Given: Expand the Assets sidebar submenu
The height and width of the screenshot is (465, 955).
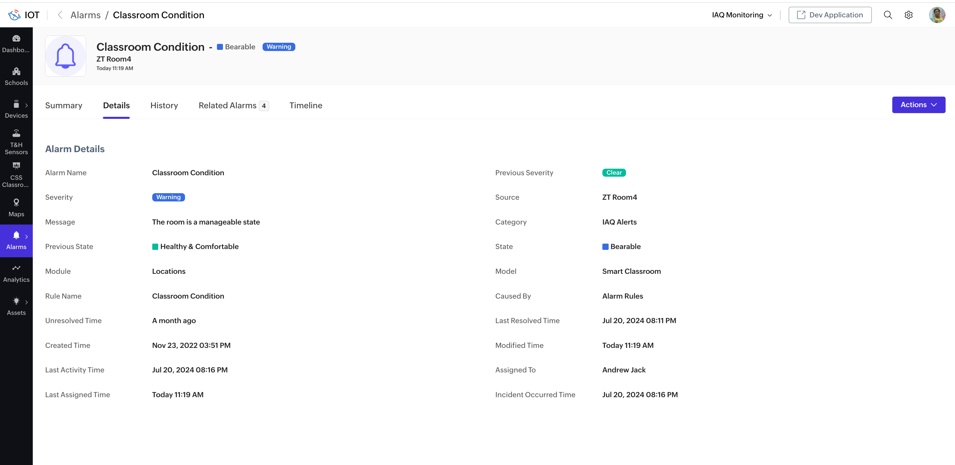Looking at the screenshot, I should pos(26,302).
